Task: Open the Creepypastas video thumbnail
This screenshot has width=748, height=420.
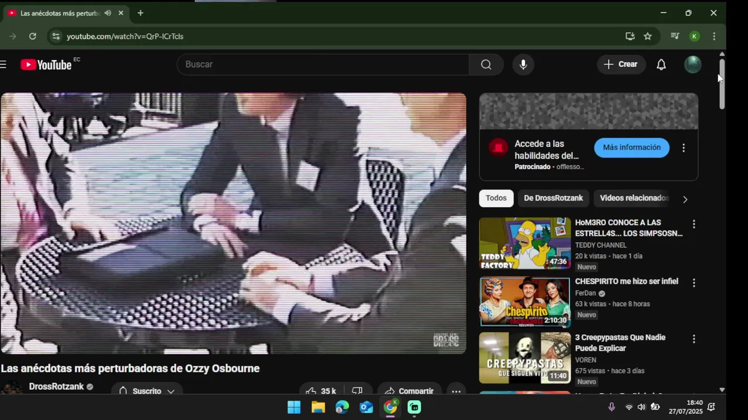Action: 525,358
